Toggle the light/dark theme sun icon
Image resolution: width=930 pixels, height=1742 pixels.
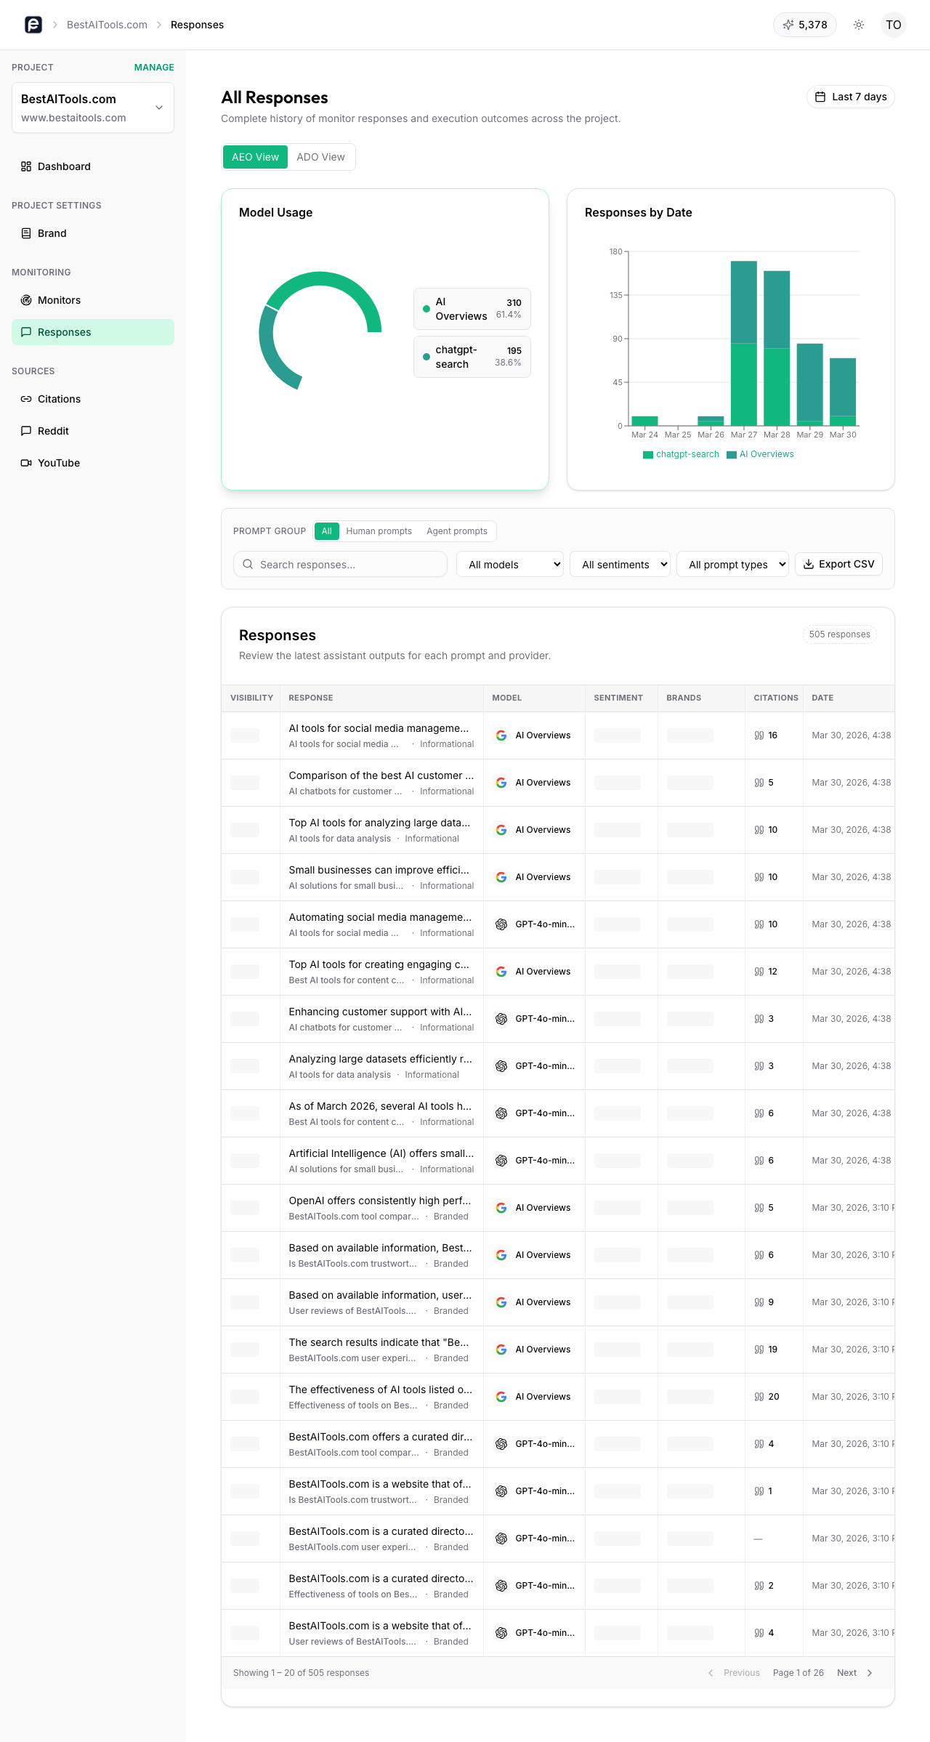coord(859,25)
